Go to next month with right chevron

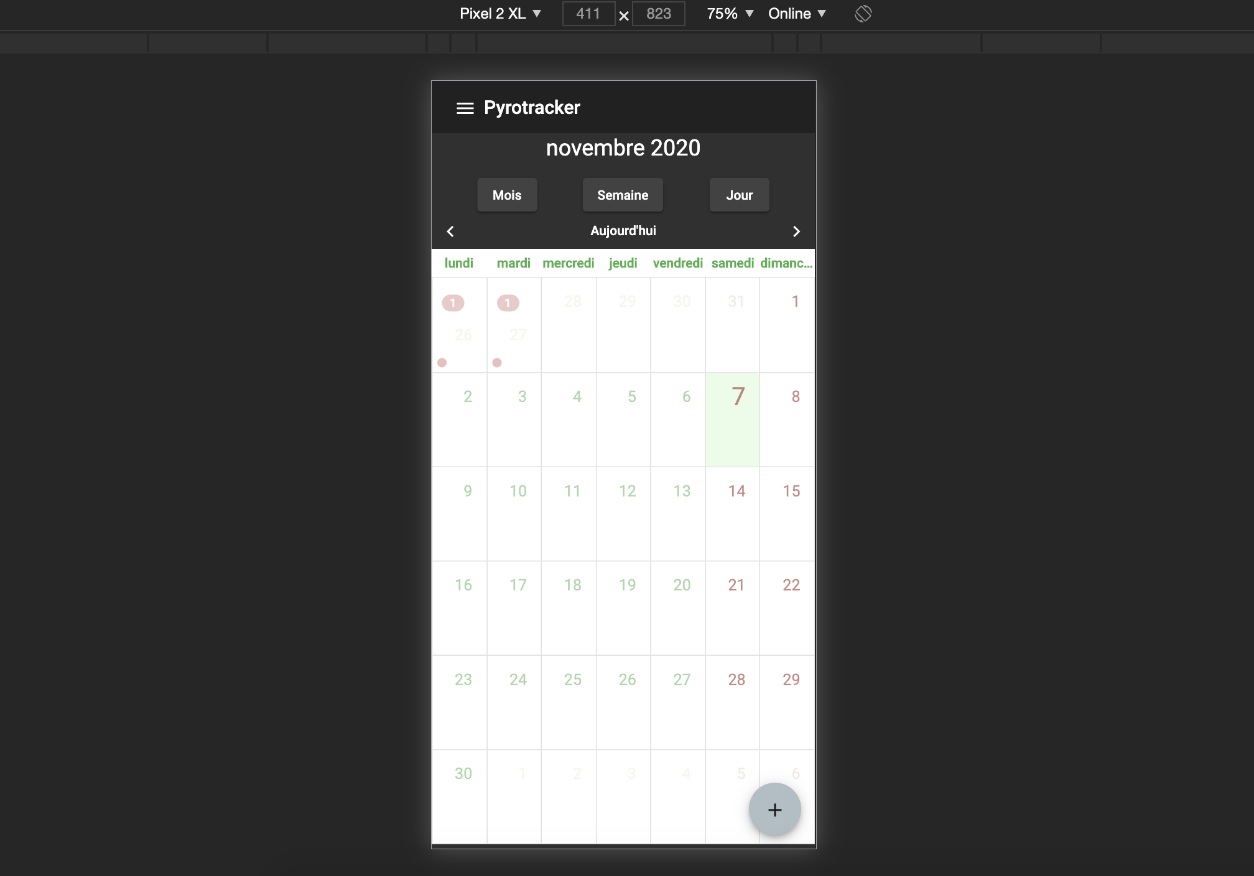796,231
